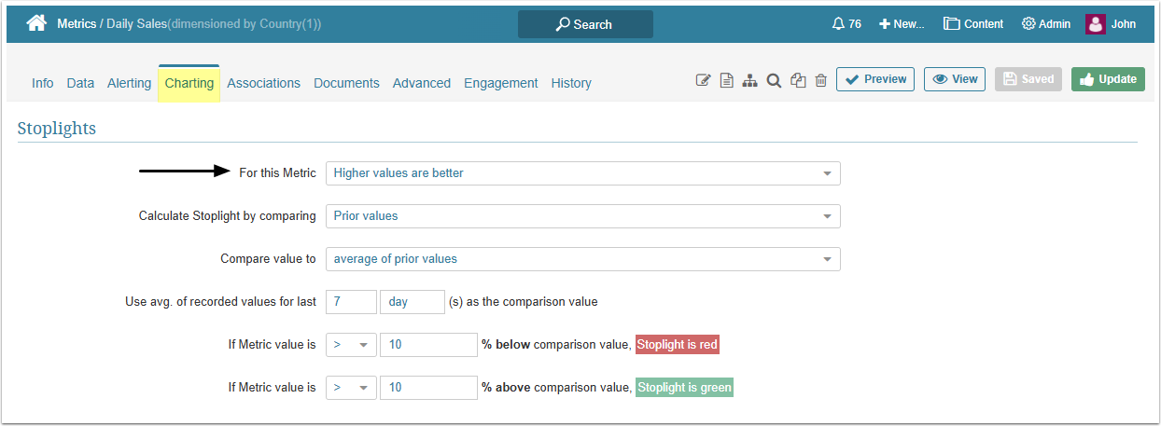Click the magnifier icon beside hierarchy icon
1161x426 pixels.
click(774, 81)
